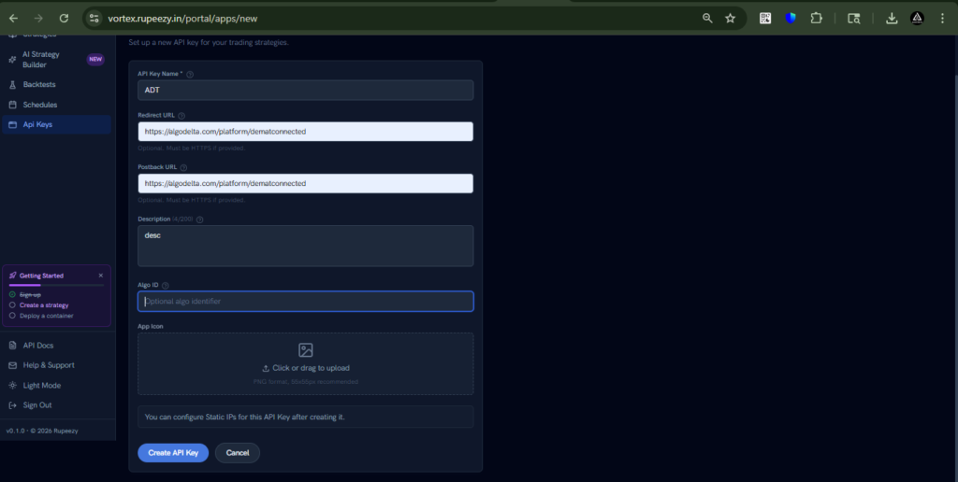Open the browser extensions puzzle icon
958x482 pixels.
click(x=816, y=18)
